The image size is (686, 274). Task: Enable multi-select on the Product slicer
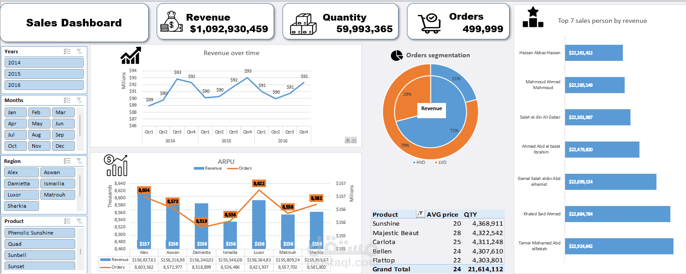[67, 221]
